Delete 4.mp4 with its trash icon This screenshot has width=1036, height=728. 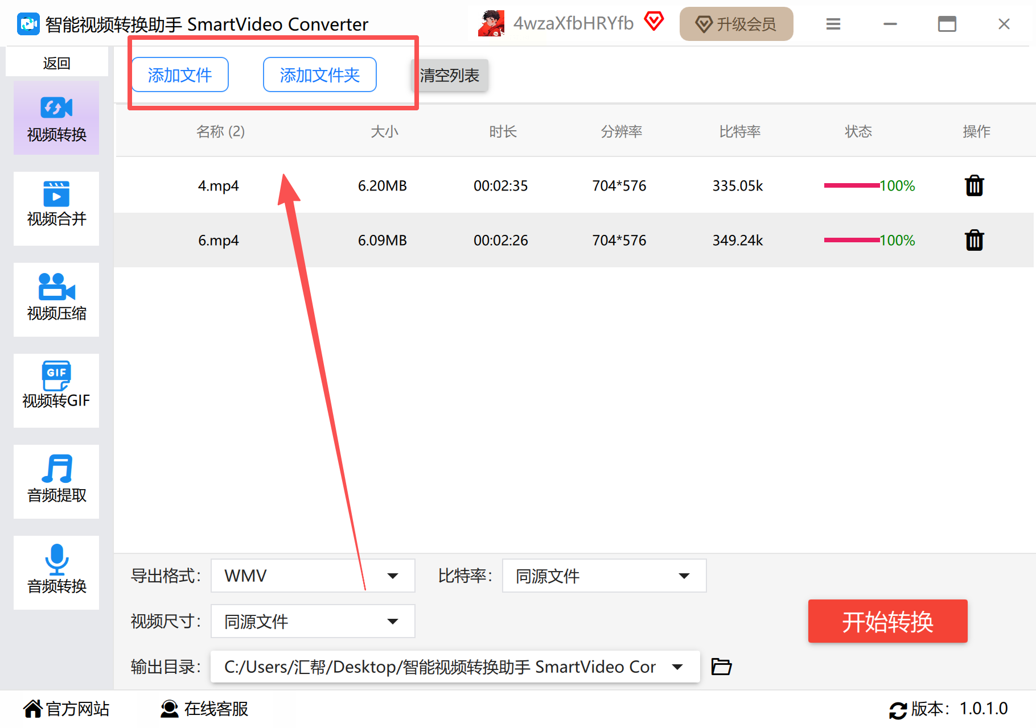pyautogui.click(x=975, y=185)
